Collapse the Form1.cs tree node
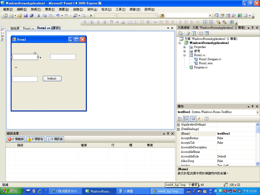 tap(184, 55)
